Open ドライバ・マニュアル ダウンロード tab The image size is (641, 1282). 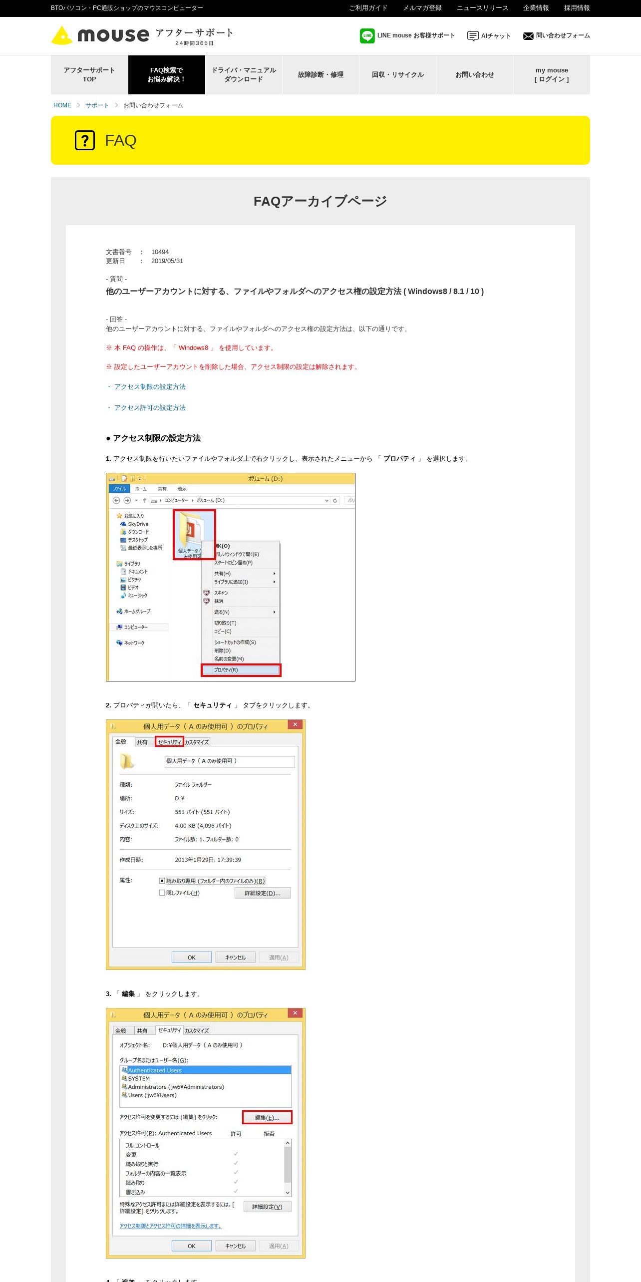point(244,75)
